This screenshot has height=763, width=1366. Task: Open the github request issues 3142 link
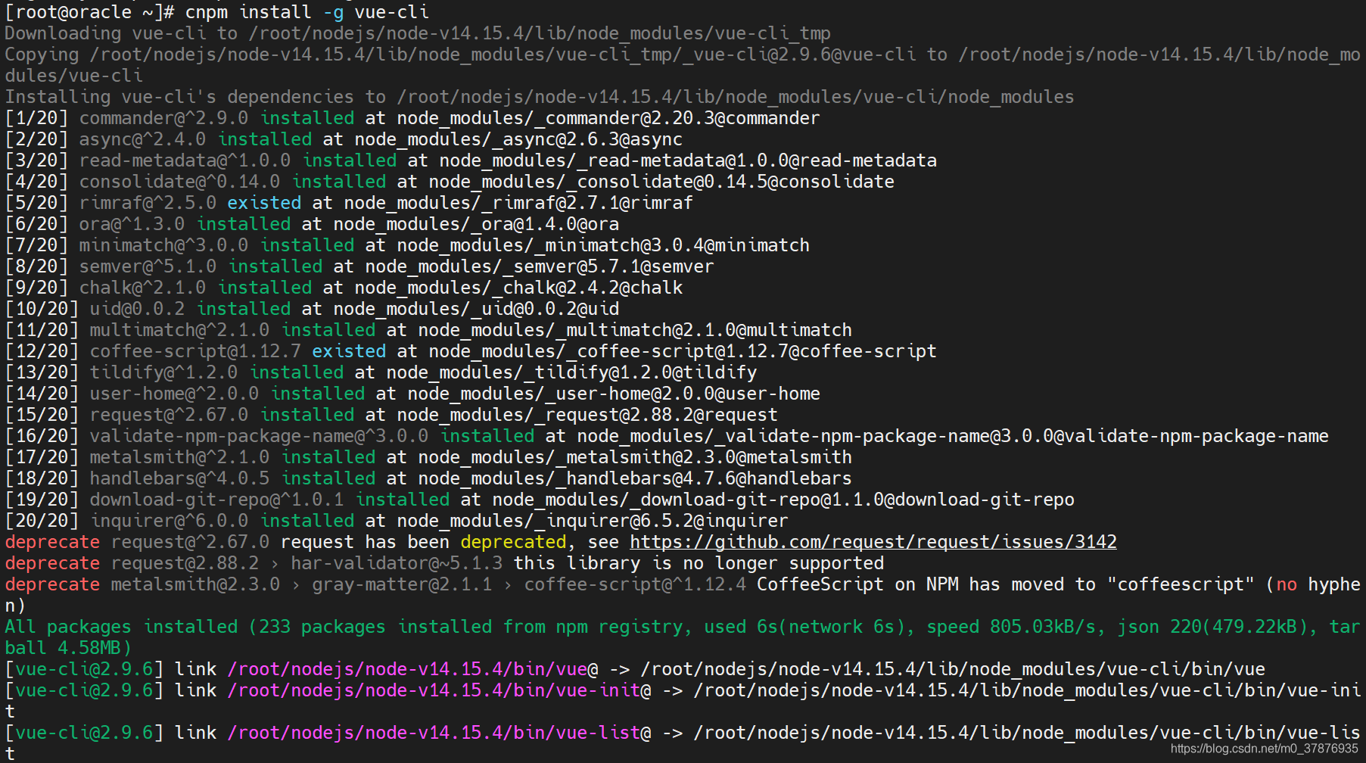[873, 542]
